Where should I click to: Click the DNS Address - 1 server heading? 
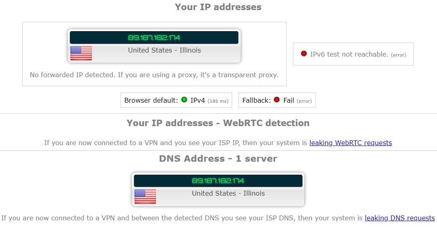pos(218,158)
